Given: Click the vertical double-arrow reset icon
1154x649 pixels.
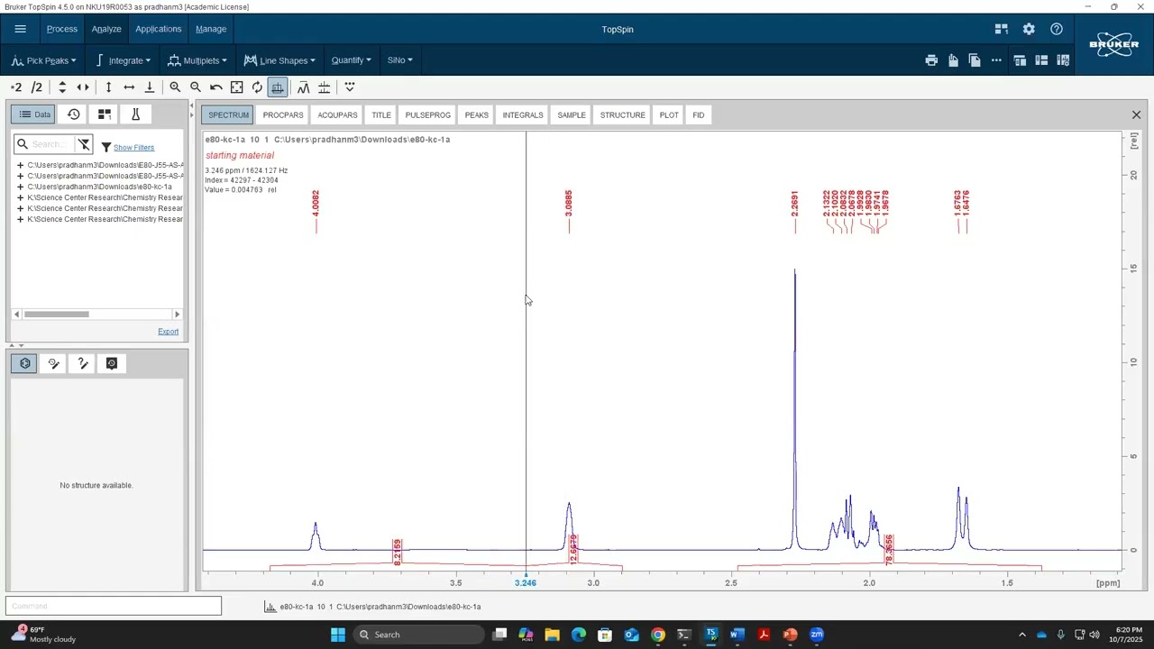Looking at the screenshot, I should (x=108, y=87).
